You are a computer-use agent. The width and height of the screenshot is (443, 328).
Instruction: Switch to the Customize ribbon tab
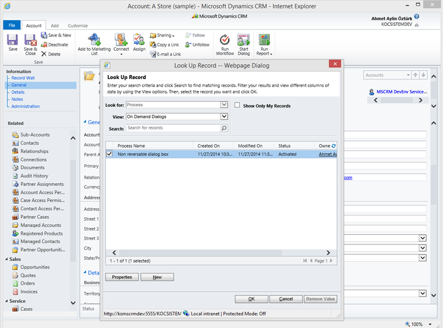click(x=78, y=26)
